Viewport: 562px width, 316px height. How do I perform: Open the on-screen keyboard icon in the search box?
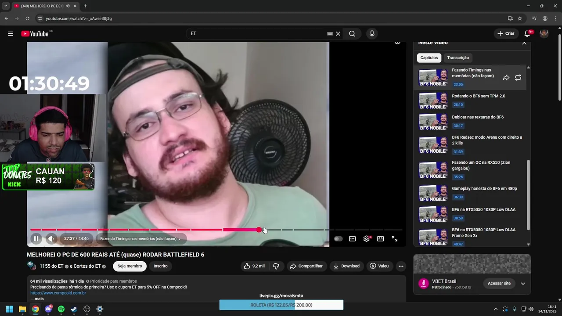click(x=330, y=34)
